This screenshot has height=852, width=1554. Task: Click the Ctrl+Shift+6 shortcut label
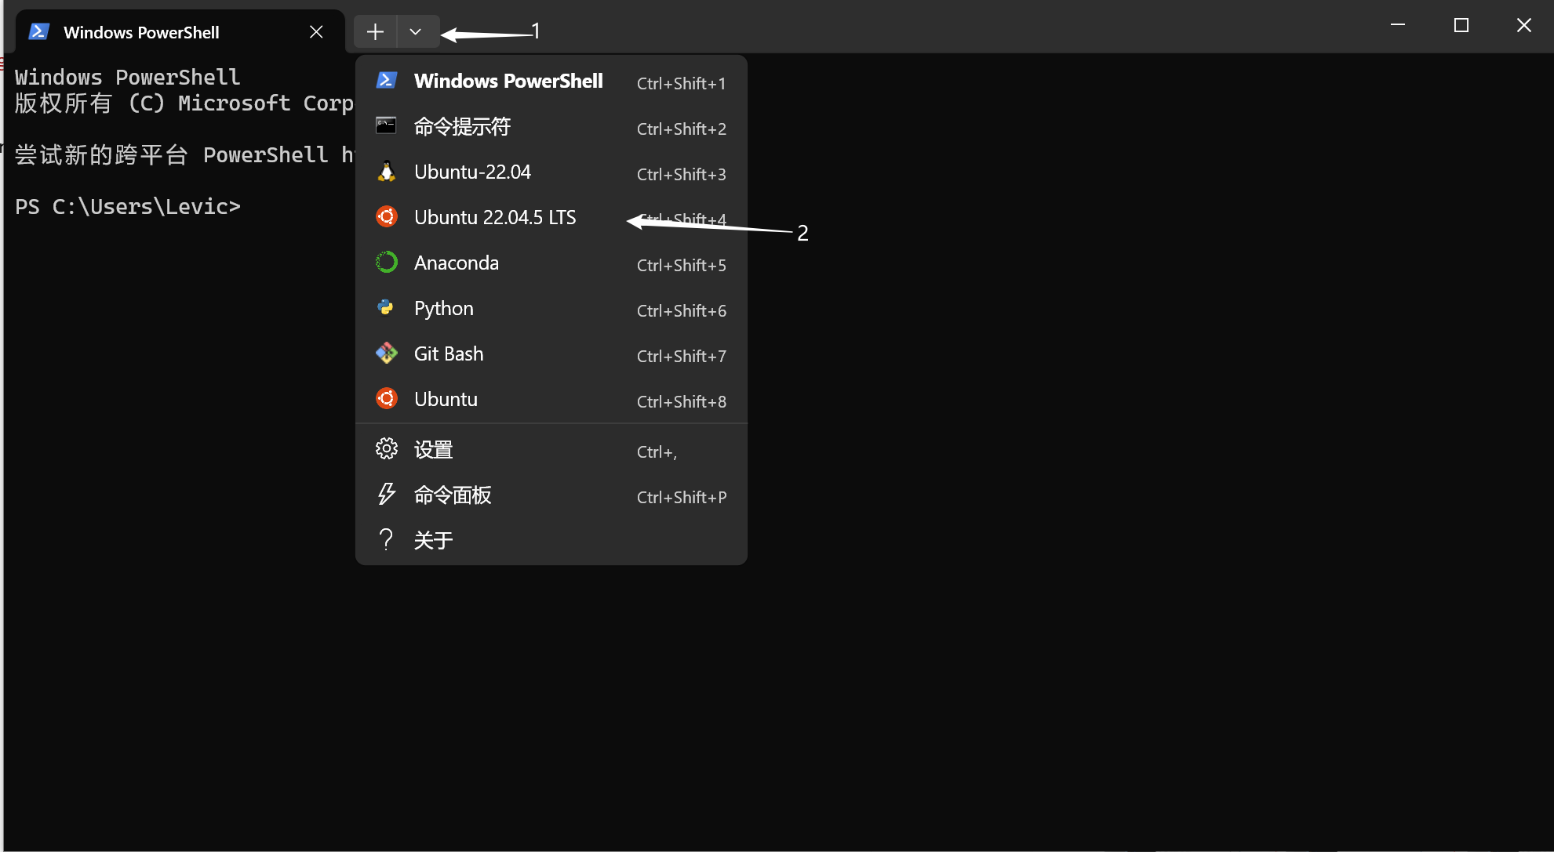(681, 310)
